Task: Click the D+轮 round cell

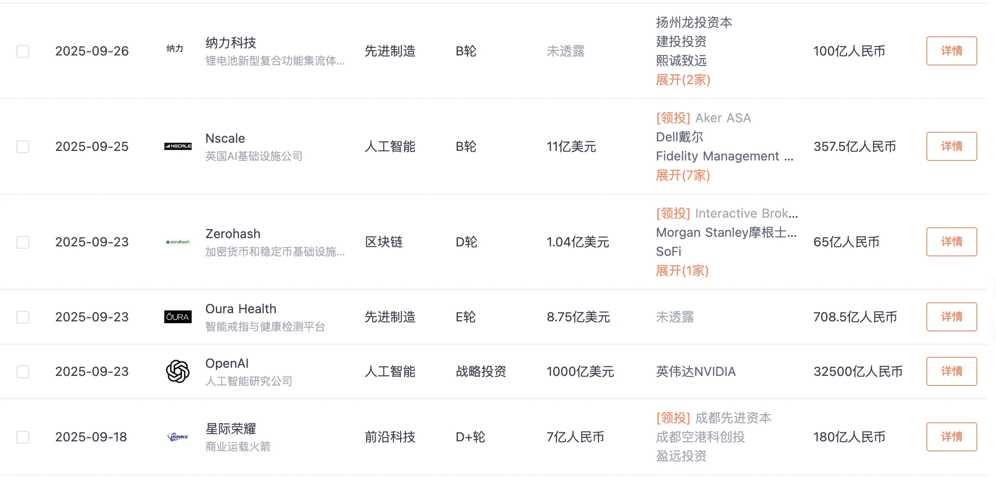Action: 471,437
